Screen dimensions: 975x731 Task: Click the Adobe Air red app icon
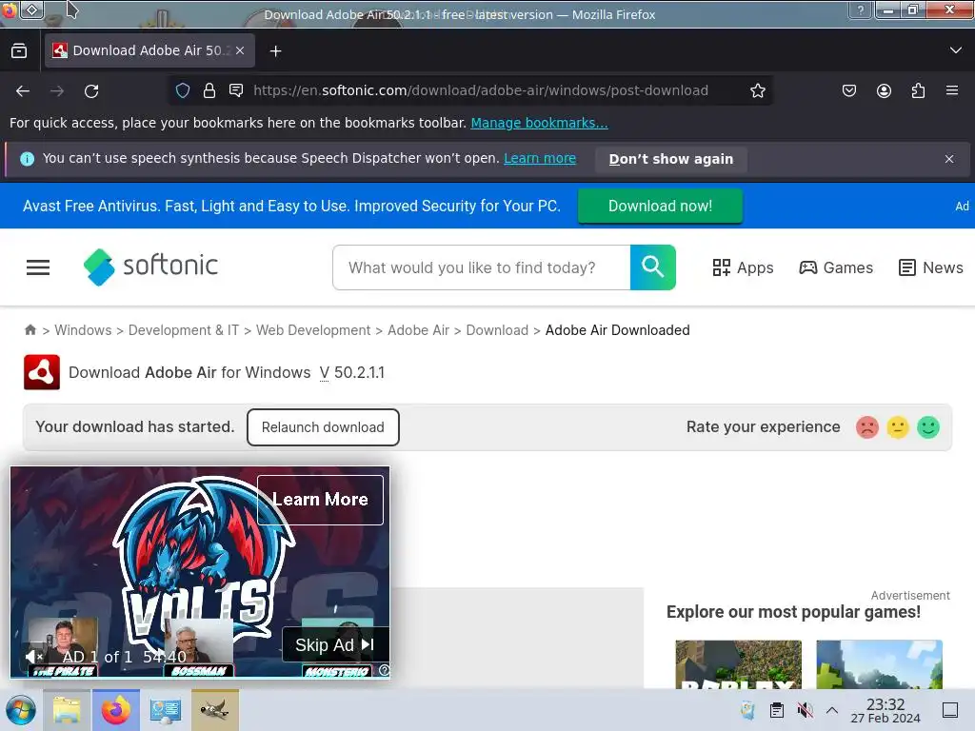42,372
